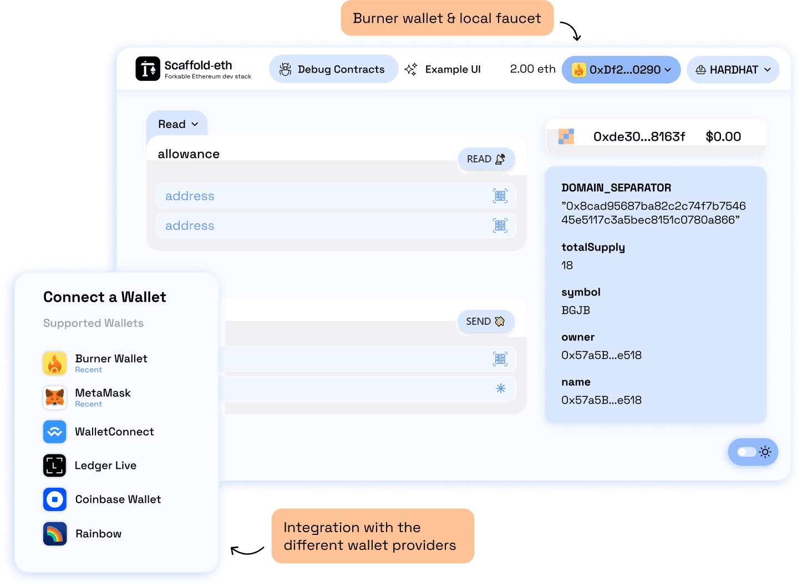This screenshot has width=802, height=587.
Task: Click the bug icon in Debug Contracts
Action: click(x=285, y=69)
